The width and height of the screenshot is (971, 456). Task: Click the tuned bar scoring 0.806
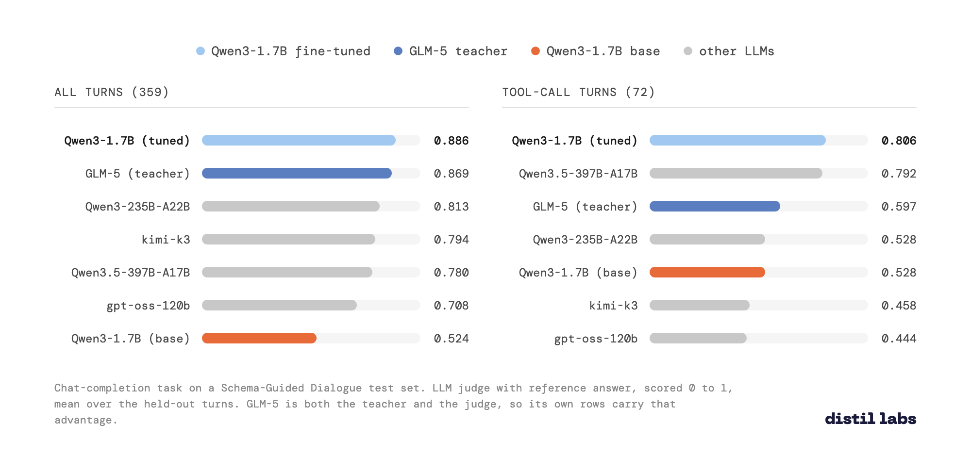click(737, 140)
